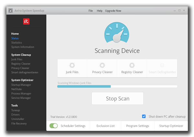
Task: Click the red Avira logo icon
Action: point(26,21)
